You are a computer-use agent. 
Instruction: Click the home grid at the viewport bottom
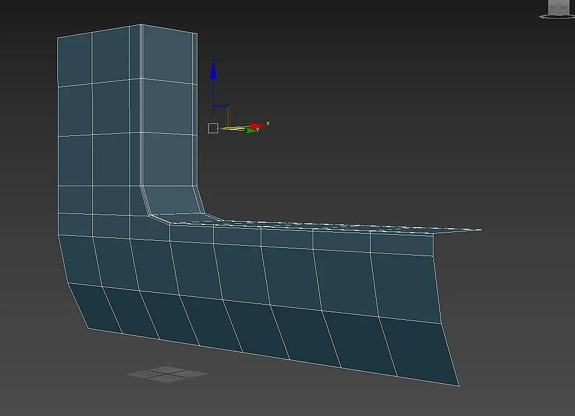click(167, 374)
